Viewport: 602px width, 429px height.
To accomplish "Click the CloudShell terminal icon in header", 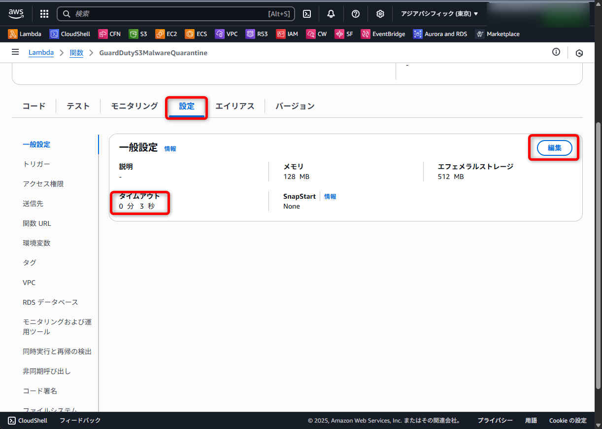I will pos(307,14).
